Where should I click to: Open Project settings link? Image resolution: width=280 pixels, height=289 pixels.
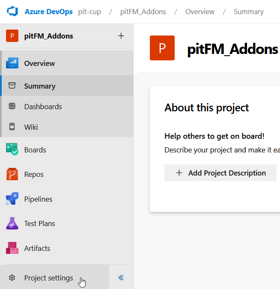pos(48,278)
